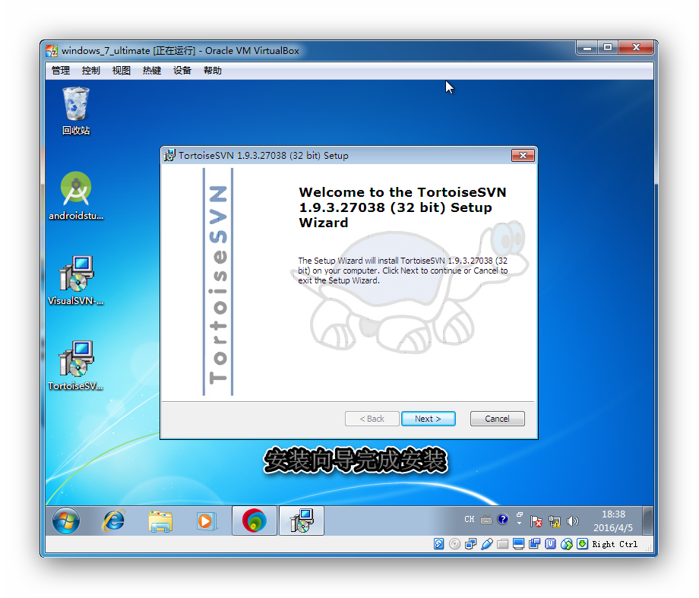Close the TortoiseSVN Setup dialog
Screen dimensions: 699x598
[523, 155]
